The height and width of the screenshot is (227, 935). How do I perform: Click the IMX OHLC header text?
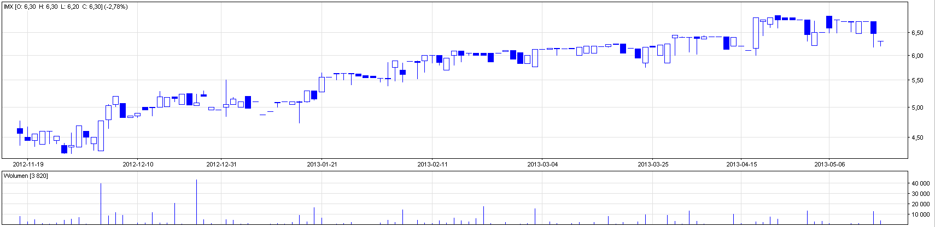tap(66, 7)
